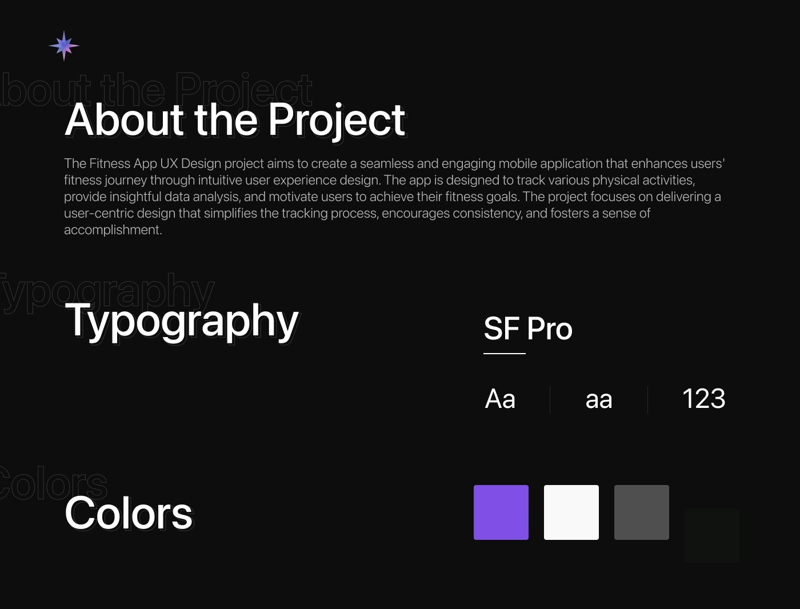This screenshot has height=609, width=800.
Task: Pick the near-black offset color swatch
Action: [x=712, y=535]
